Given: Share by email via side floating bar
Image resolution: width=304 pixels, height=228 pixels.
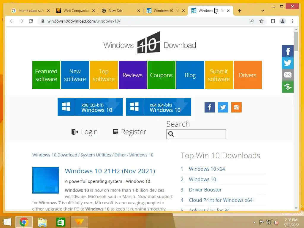Looking at the screenshot, I should coord(287,75).
